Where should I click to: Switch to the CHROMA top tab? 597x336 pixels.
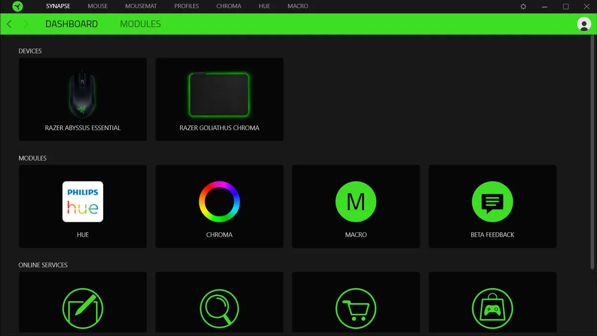click(229, 6)
